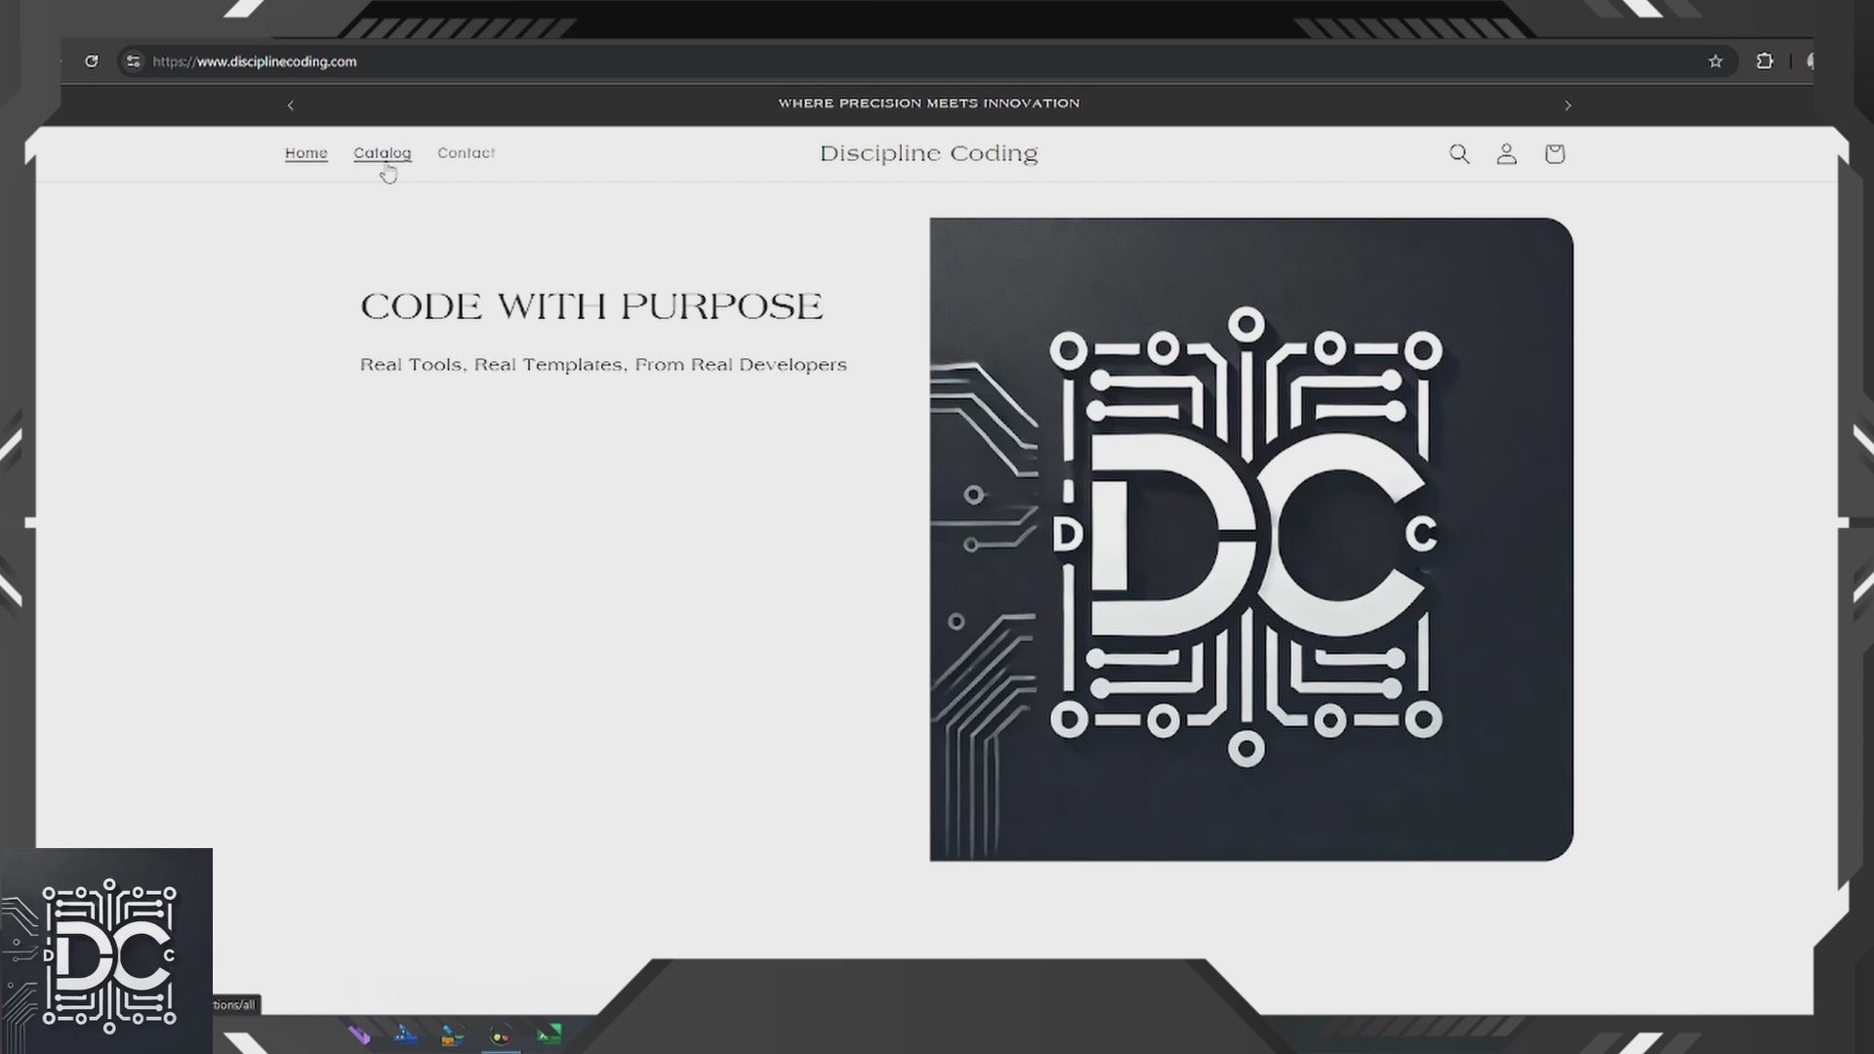The width and height of the screenshot is (1874, 1054).
Task: Open the account login person icon
Action: point(1506,154)
